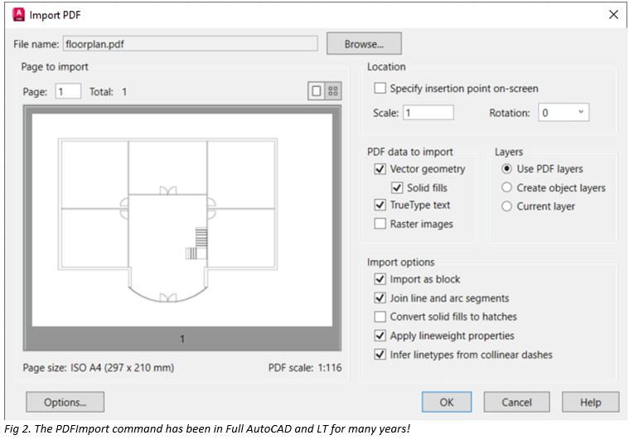Screen dimensions: 629x440
Task: Click the File name field
Action: coord(190,44)
